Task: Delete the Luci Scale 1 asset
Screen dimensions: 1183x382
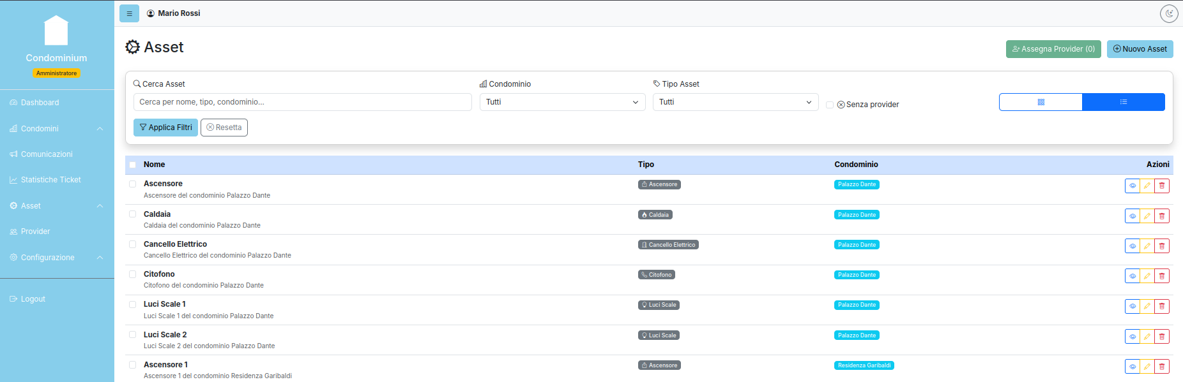Action: pos(1162,307)
